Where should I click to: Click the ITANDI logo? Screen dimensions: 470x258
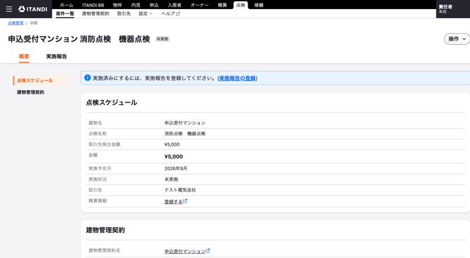[33, 9]
